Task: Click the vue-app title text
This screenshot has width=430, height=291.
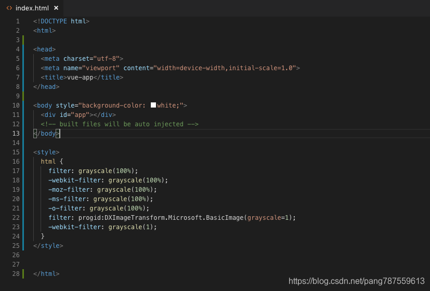Action: (x=80, y=77)
